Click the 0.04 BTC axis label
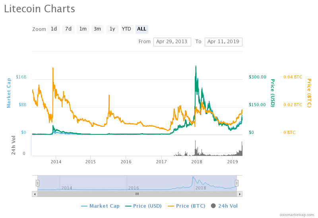 pos(293,77)
